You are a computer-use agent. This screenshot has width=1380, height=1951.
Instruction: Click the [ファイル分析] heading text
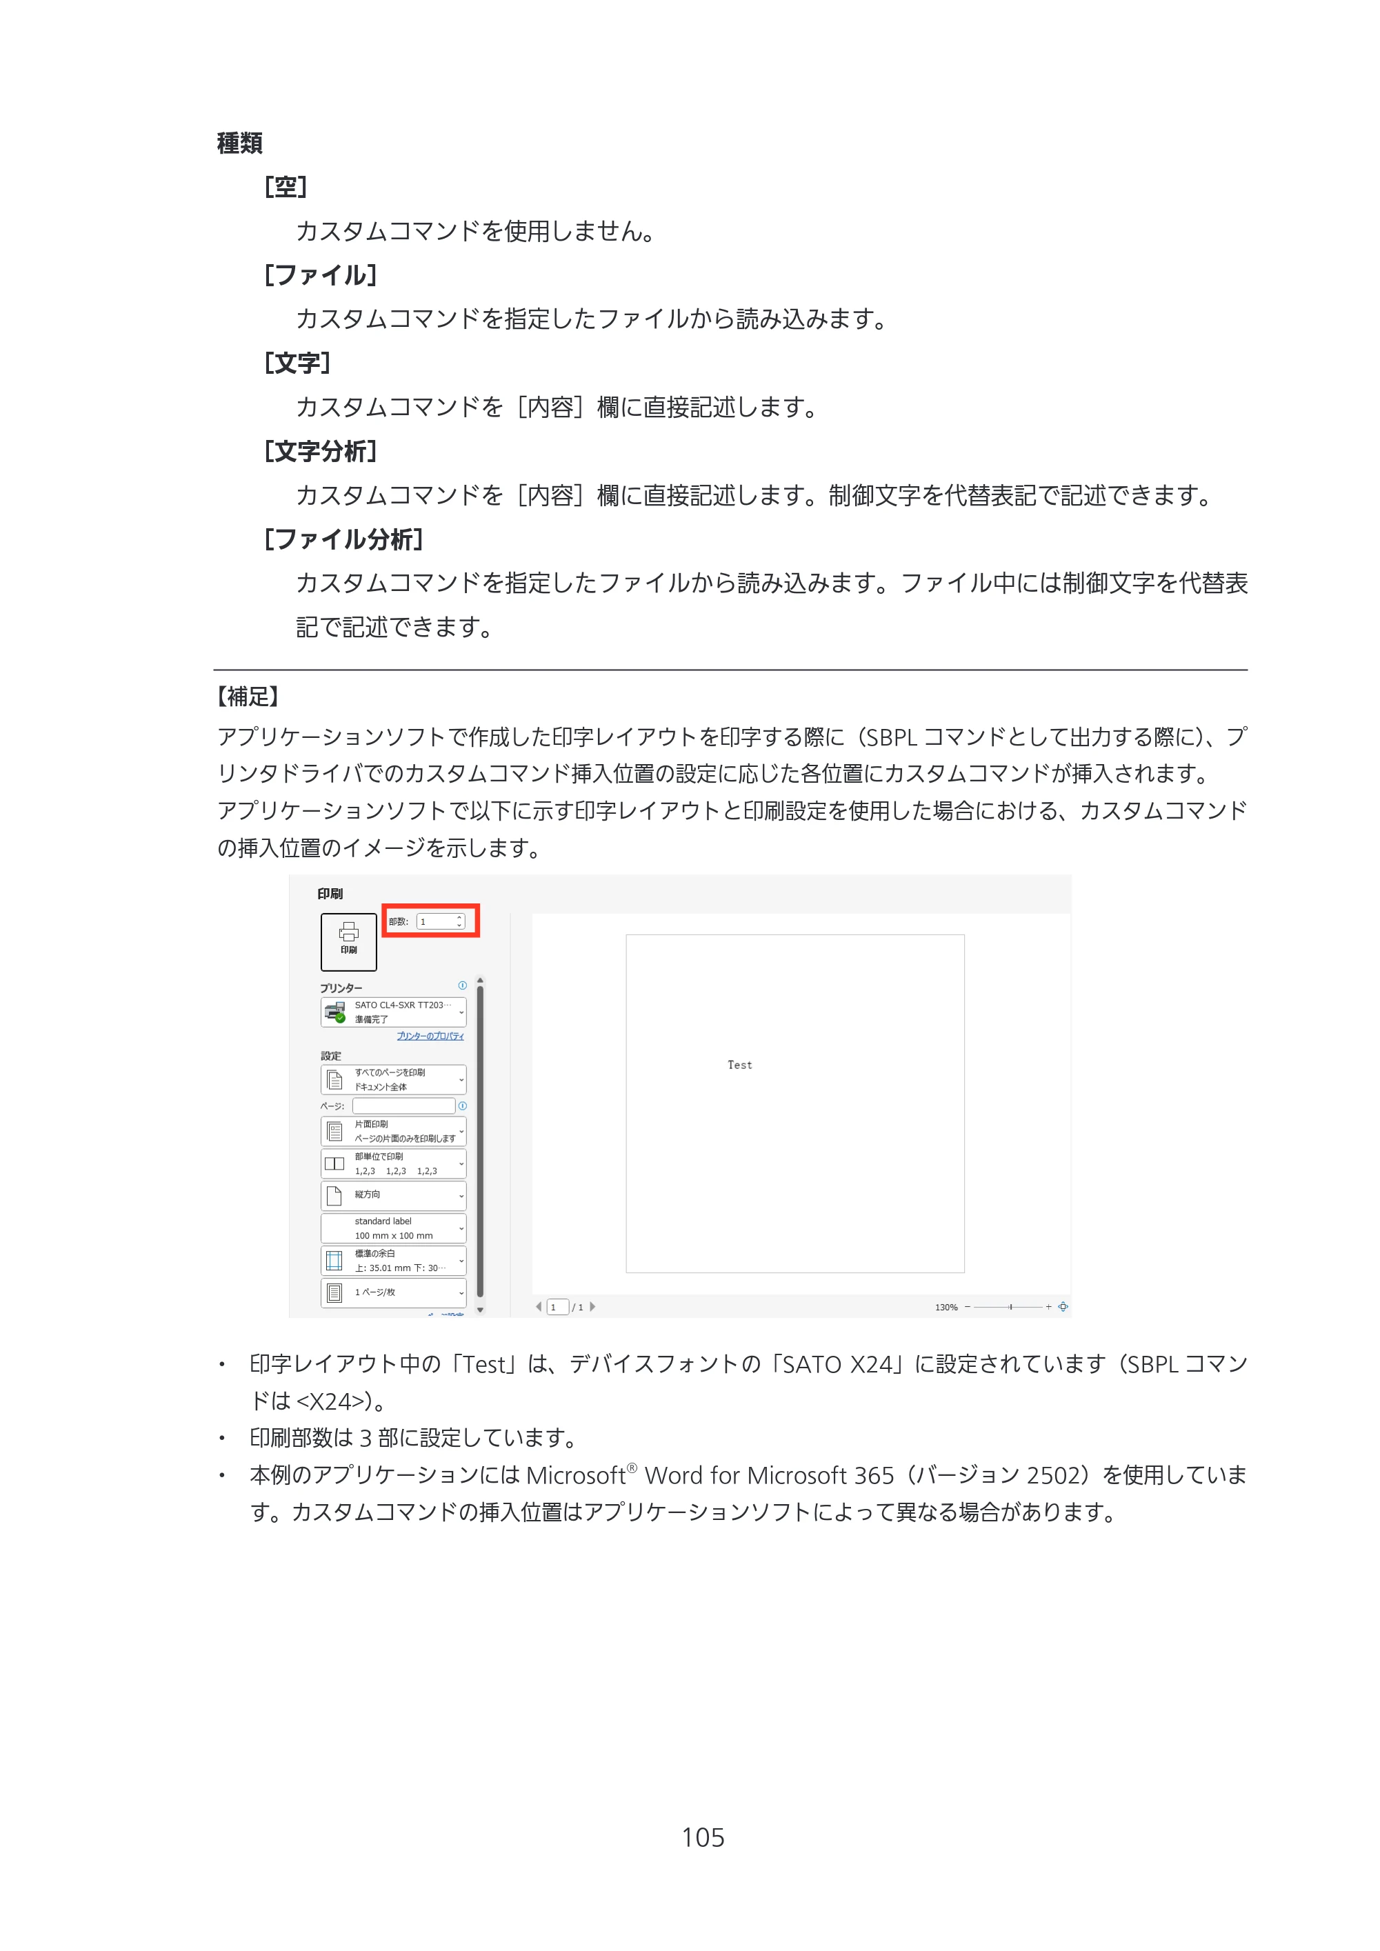(344, 539)
